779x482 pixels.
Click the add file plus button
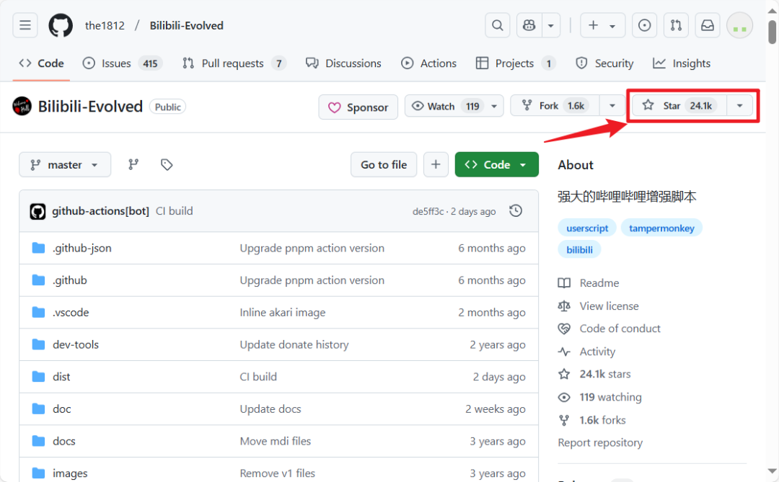[x=436, y=164]
